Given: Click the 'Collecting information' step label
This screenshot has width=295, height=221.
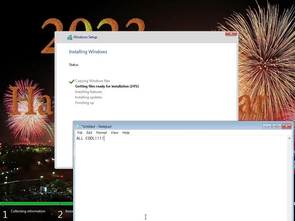Looking at the screenshot, I should [28, 211].
